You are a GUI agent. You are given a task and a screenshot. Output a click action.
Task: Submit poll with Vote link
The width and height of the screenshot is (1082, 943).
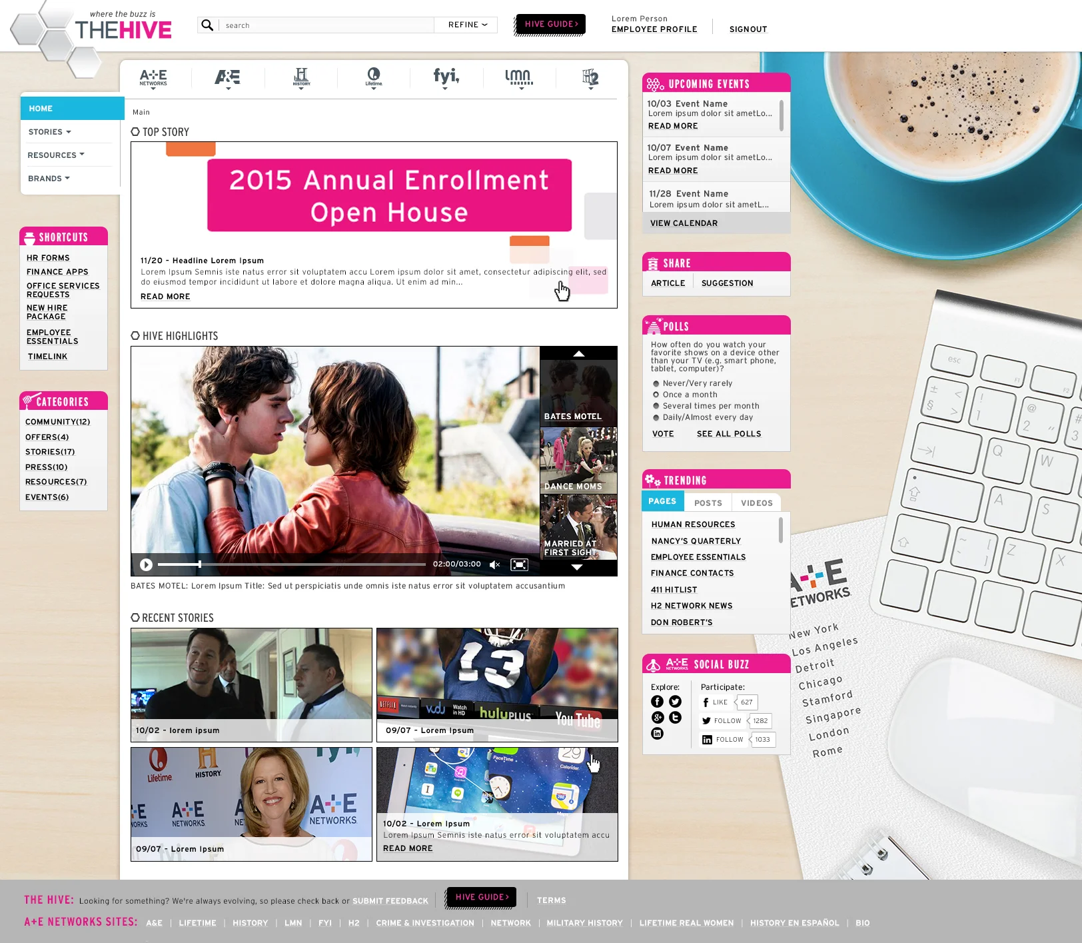[x=663, y=434]
